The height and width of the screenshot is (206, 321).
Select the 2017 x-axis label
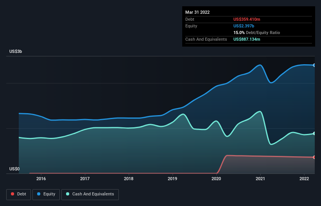pyautogui.click(x=85, y=179)
